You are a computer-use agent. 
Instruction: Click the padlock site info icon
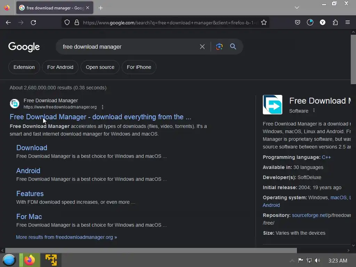pos(77,23)
